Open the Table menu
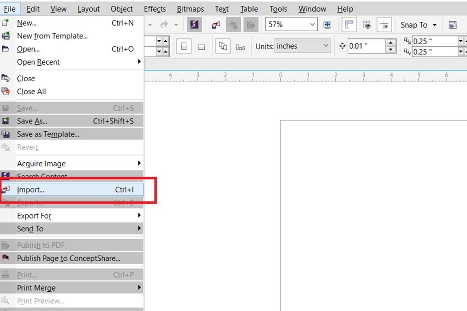Image resolution: width=467 pixels, height=311 pixels. coord(249,9)
